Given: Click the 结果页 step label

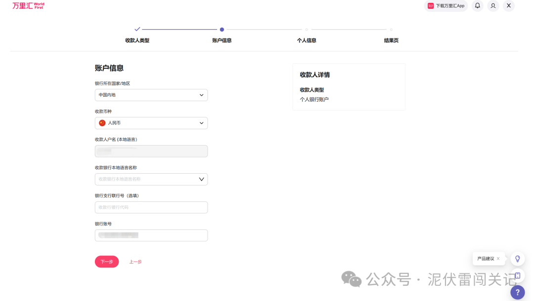Looking at the screenshot, I should click(x=391, y=40).
